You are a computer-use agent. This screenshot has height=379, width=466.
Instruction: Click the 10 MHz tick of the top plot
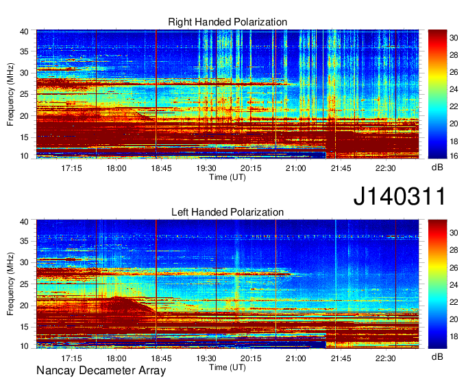tap(24, 156)
